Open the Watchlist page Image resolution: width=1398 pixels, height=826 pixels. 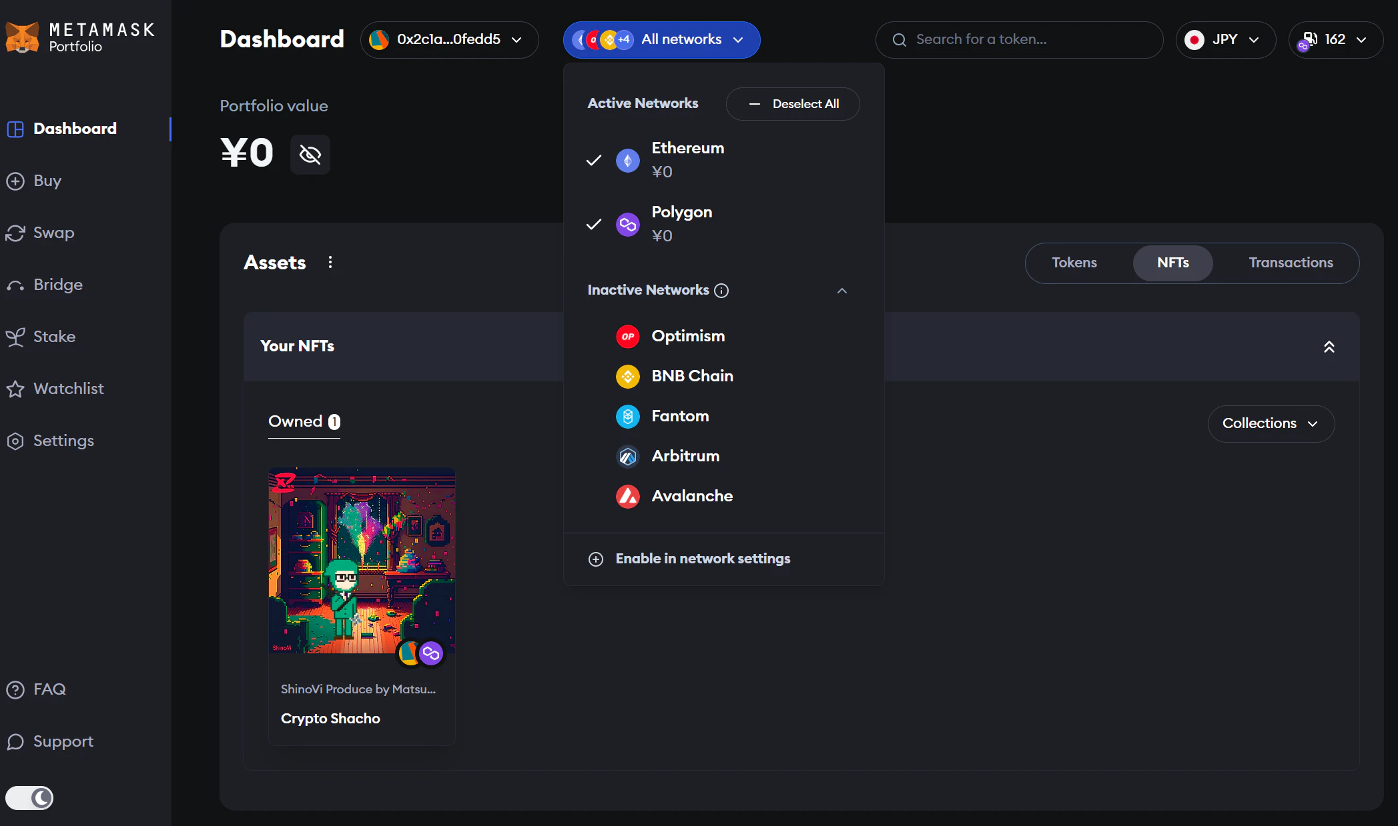tap(69, 389)
